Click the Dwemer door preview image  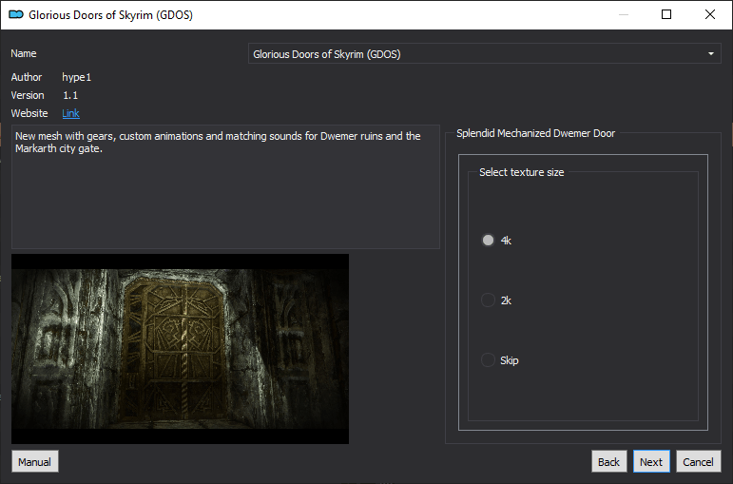pos(180,349)
